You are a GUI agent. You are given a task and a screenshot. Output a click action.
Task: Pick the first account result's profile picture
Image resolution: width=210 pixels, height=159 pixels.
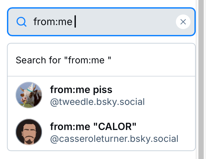(29, 95)
